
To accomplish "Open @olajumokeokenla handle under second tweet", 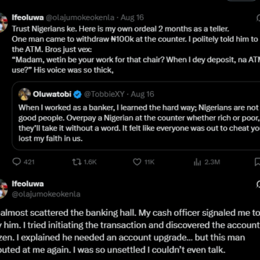I will pyautogui.click(x=46, y=194).
